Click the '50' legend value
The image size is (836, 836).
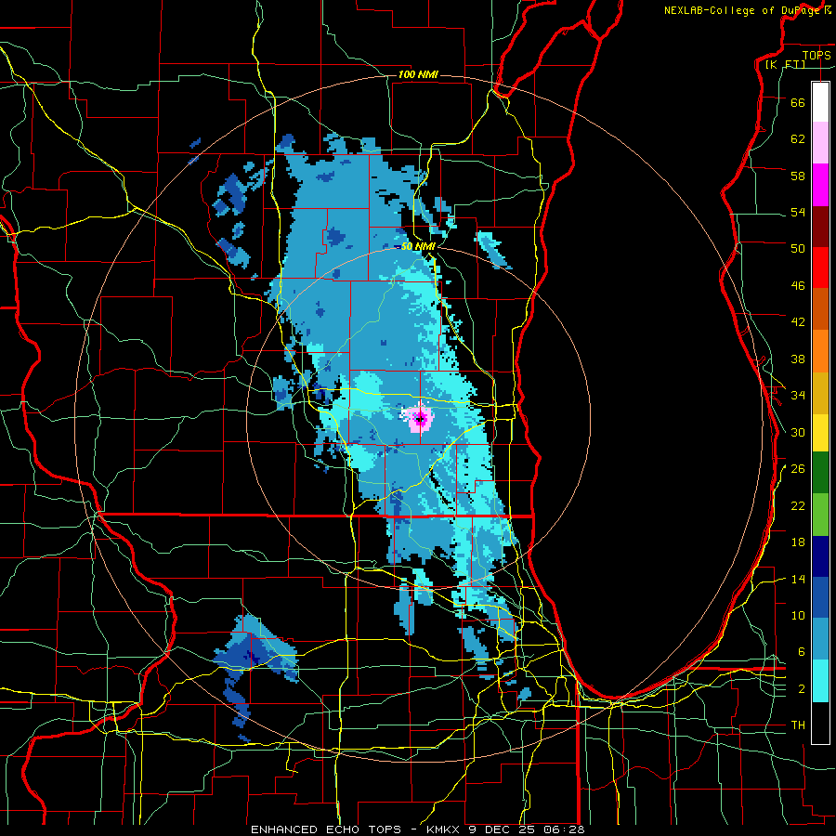[798, 248]
